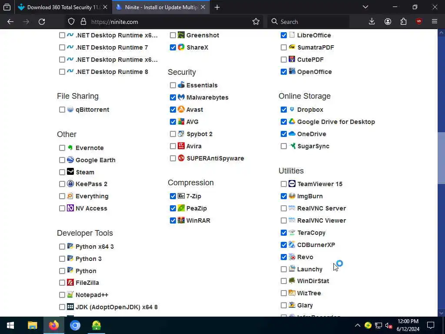This screenshot has width=445, height=334.
Task: Click the Malwarebytes logo icon
Action: point(181,97)
